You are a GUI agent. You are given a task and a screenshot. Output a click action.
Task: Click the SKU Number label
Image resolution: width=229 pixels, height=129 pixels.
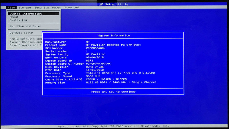(x=54, y=48)
